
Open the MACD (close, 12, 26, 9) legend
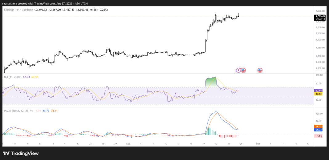(18, 111)
